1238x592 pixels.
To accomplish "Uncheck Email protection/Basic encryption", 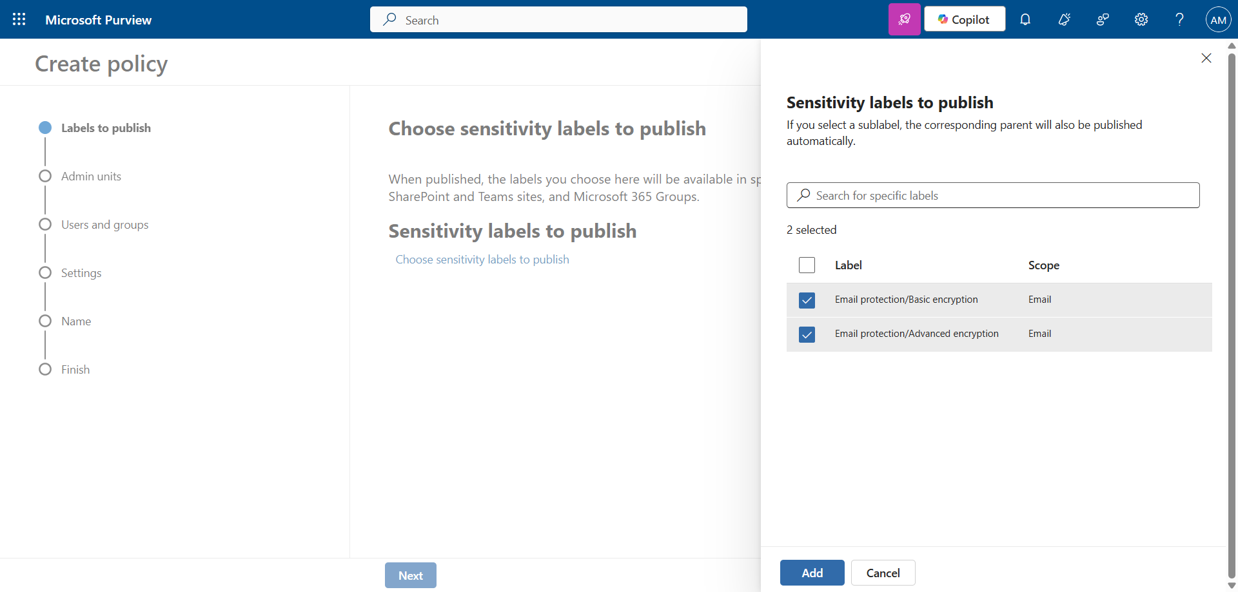I will click(807, 300).
